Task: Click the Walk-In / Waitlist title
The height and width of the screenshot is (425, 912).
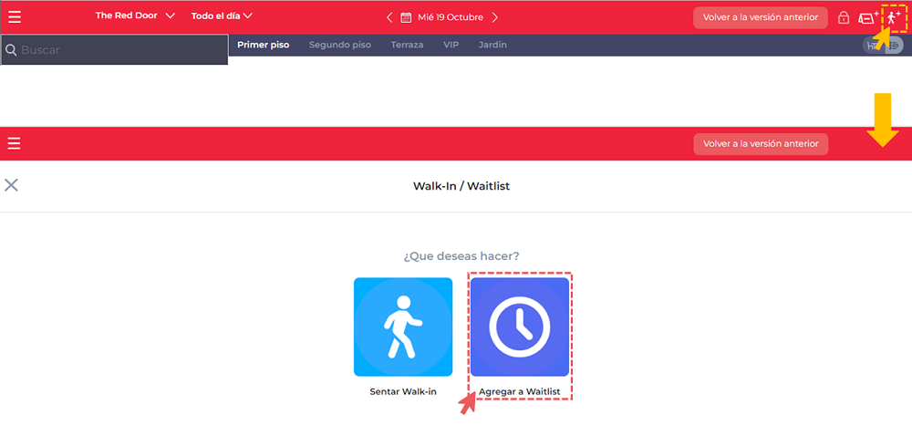Action: click(461, 186)
